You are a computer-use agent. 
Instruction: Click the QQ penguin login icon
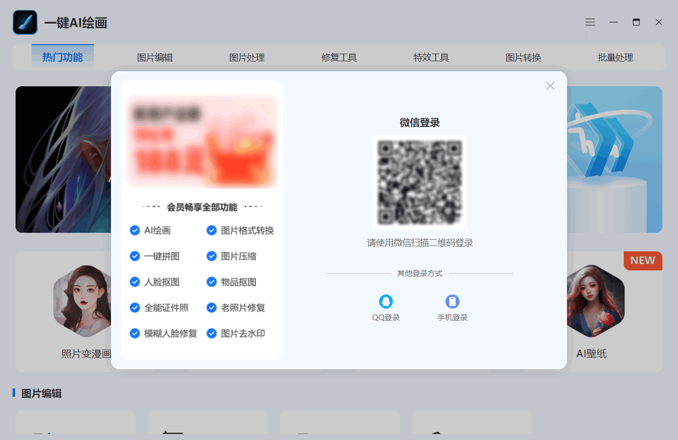pyautogui.click(x=386, y=301)
